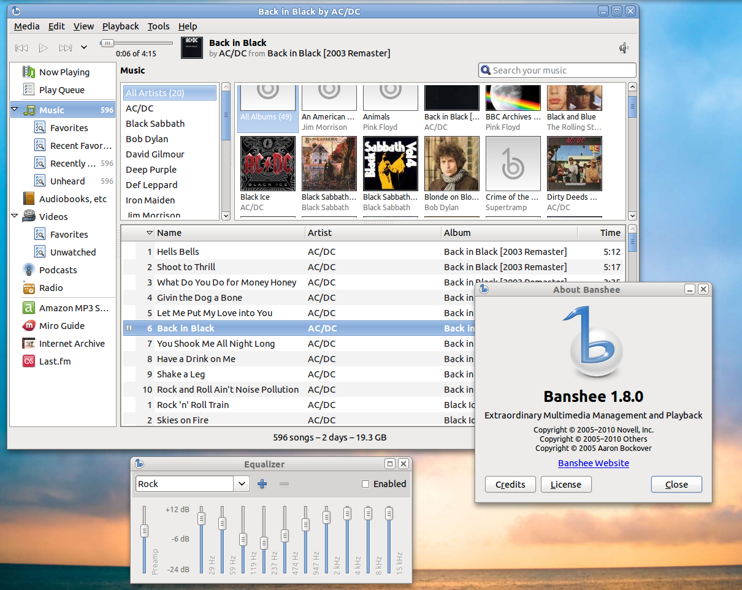Open the Rock preset dropdown
The image size is (742, 590).
click(x=242, y=483)
